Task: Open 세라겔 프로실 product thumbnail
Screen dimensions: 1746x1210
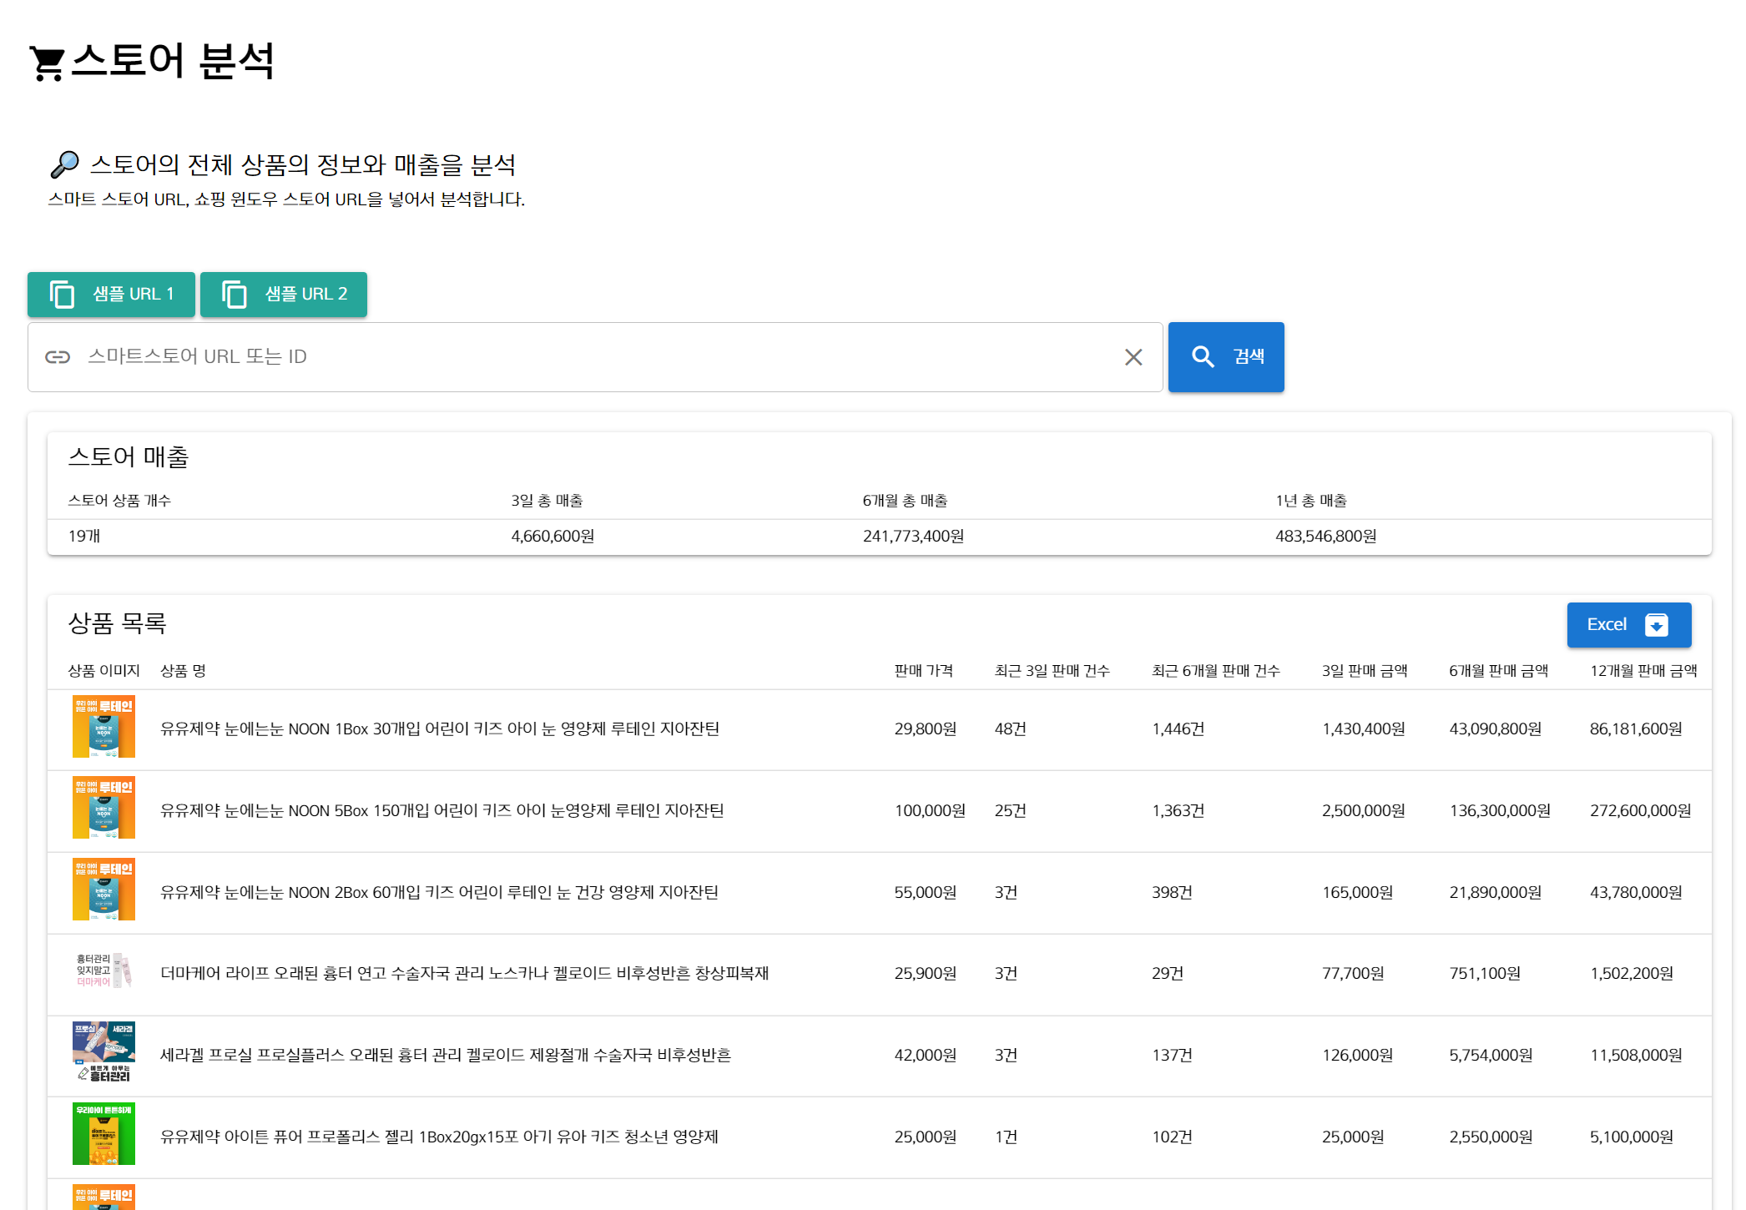Action: 103,1052
